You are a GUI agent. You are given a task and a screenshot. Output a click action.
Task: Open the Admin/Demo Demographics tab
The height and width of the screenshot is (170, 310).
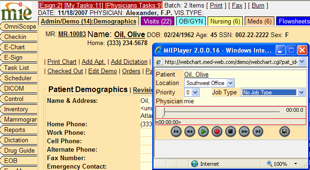pyautogui.click(x=89, y=21)
